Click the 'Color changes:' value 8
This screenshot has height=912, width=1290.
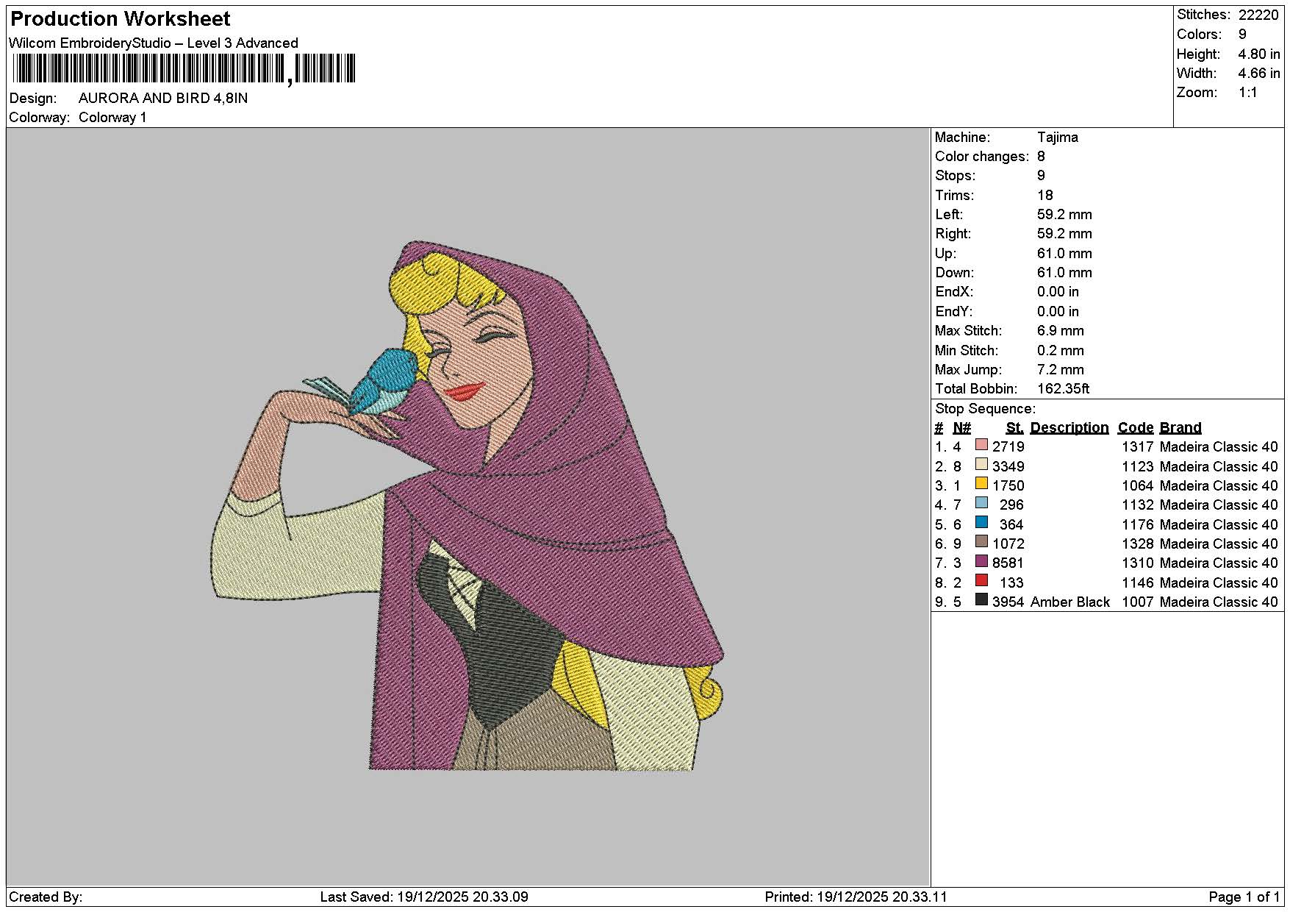click(x=1041, y=157)
